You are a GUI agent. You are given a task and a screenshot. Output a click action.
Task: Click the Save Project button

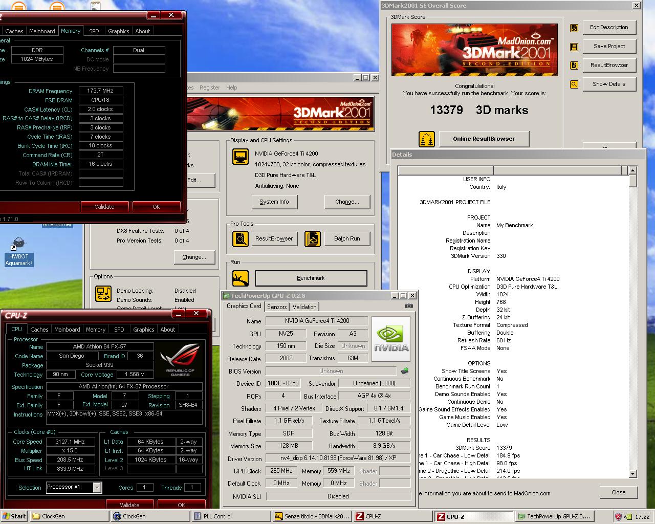tap(609, 47)
